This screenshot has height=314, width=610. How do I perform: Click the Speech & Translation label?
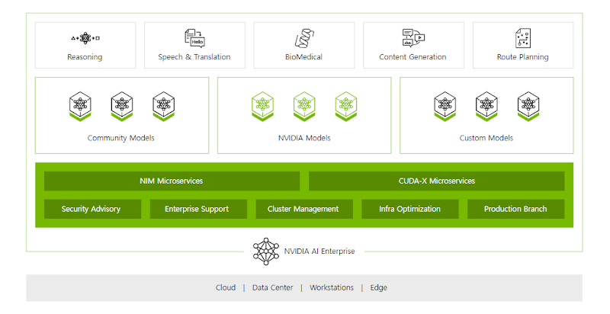click(194, 57)
